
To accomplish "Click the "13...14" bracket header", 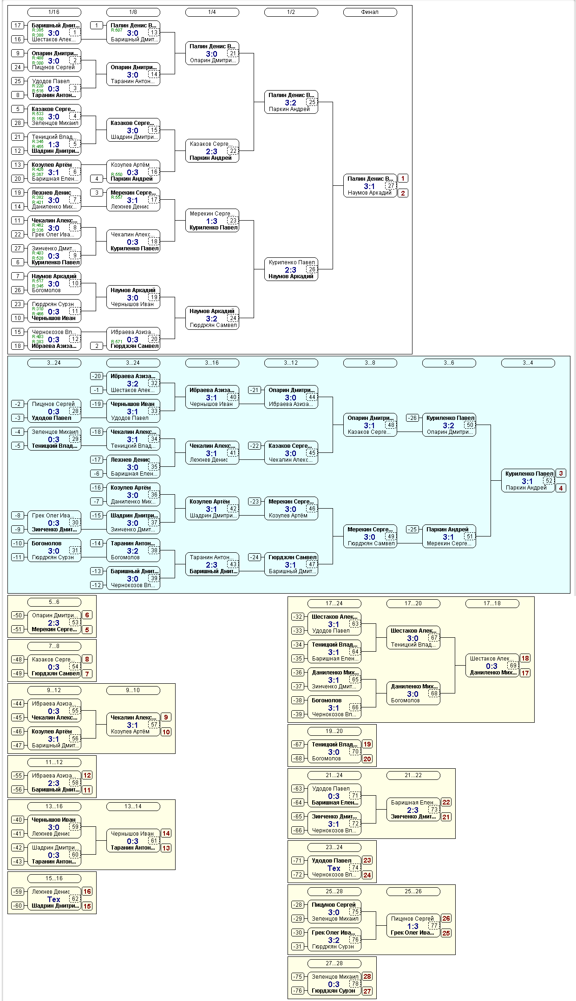I will [133, 806].
